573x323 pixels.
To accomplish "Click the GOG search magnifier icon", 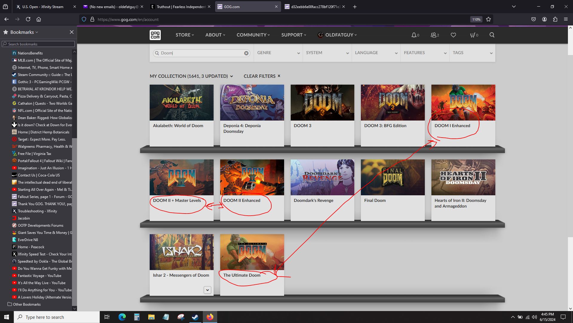I will [x=492, y=35].
